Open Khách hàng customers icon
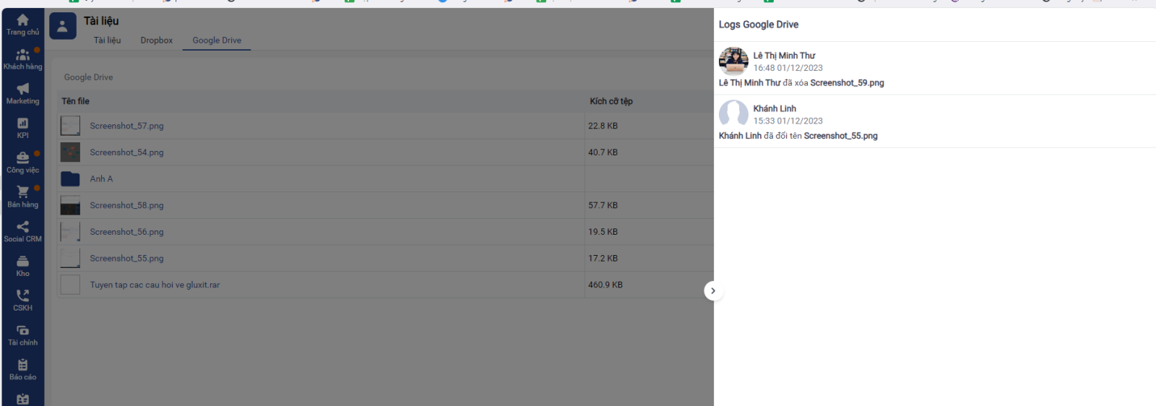1156x406 pixels. pyautogui.click(x=22, y=55)
